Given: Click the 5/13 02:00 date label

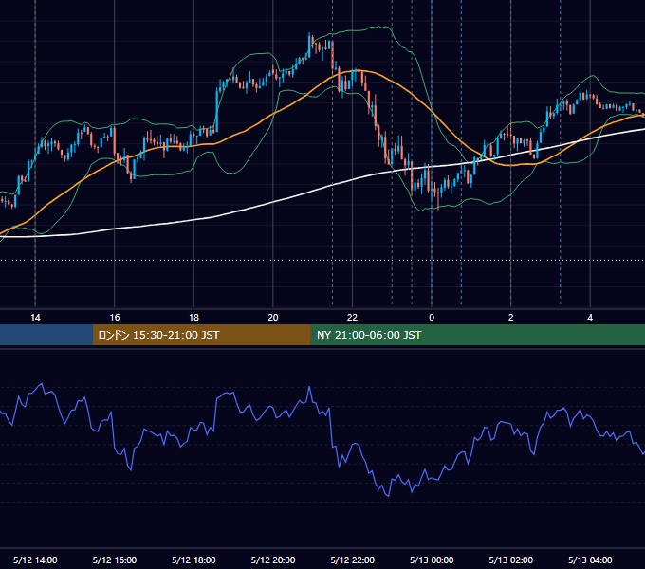Looking at the screenshot, I should point(511,560).
